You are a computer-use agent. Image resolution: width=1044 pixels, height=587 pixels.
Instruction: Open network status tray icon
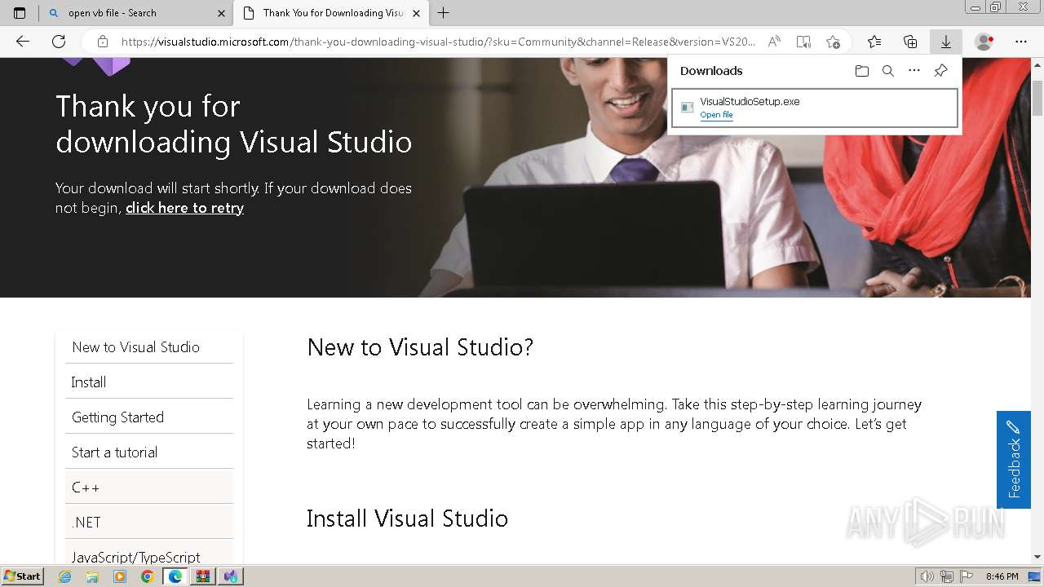point(947,576)
